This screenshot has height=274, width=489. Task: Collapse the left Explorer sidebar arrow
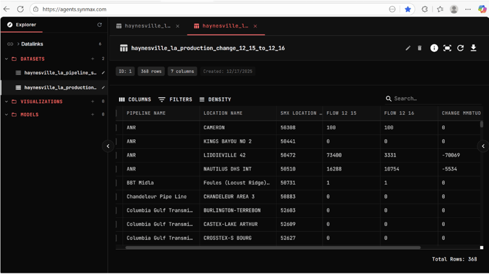(x=108, y=146)
